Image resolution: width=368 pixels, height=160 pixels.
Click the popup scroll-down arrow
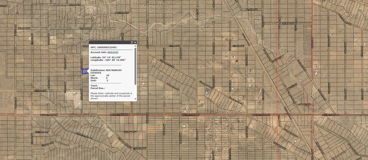(135, 99)
